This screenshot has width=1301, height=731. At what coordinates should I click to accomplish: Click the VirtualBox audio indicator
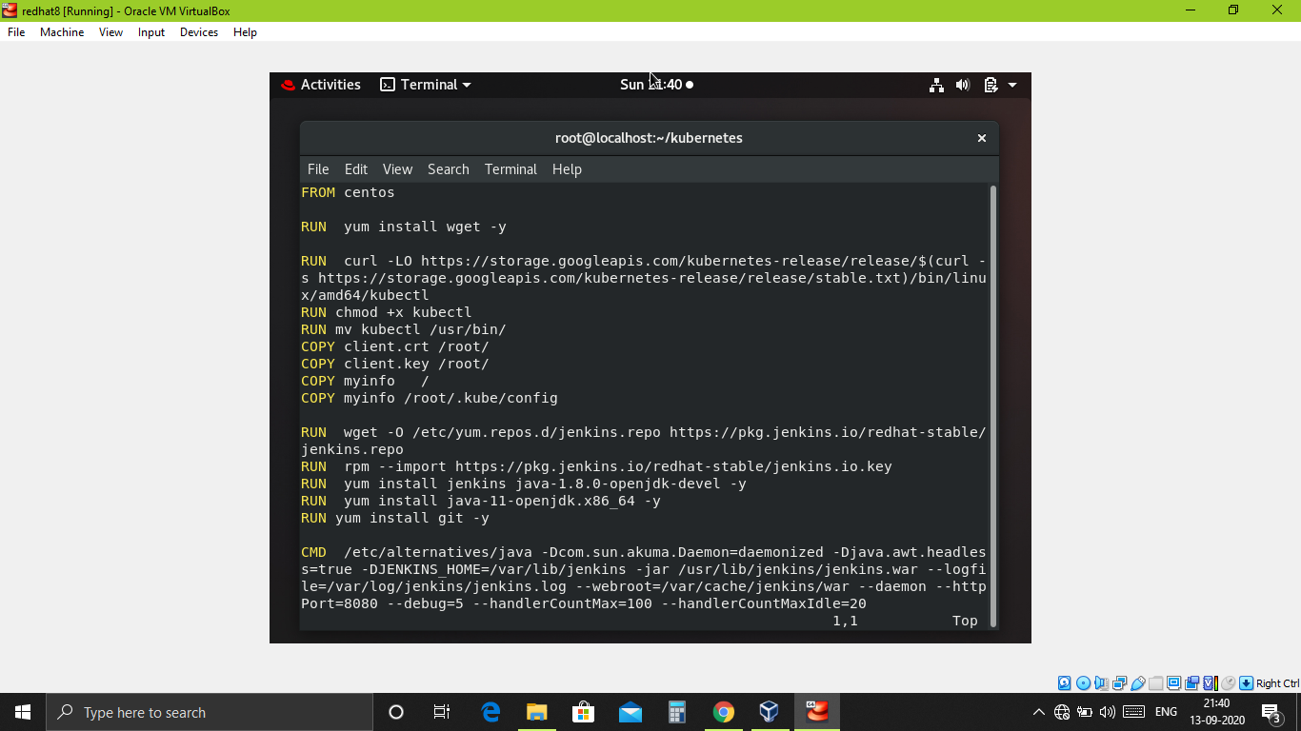[x=1101, y=683]
